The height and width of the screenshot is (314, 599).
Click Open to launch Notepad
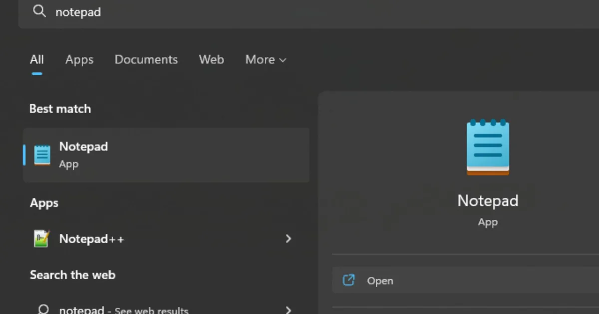[x=380, y=280]
